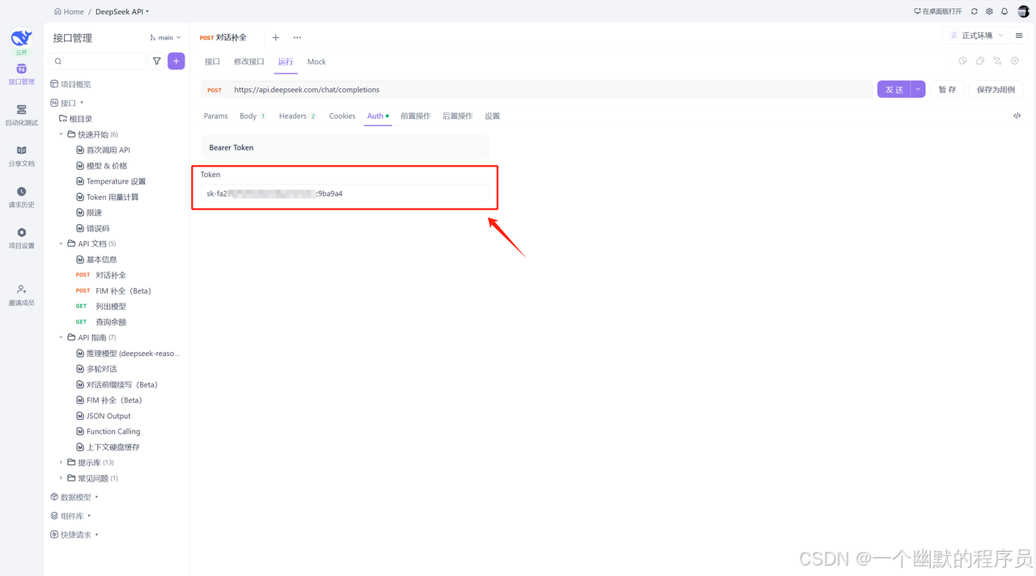This screenshot has height=576, width=1036.
Task: Open the Params tab
Action: 216,116
